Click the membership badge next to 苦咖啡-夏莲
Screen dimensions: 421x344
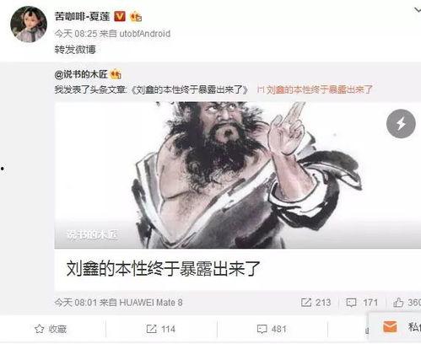[136, 17]
